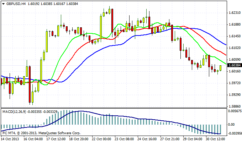Click the price scale value 1.58860
The height and width of the screenshot is (142, 242).
[x=234, y=106]
